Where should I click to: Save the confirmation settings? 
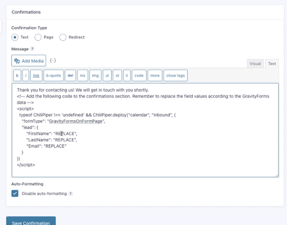pos(31,221)
